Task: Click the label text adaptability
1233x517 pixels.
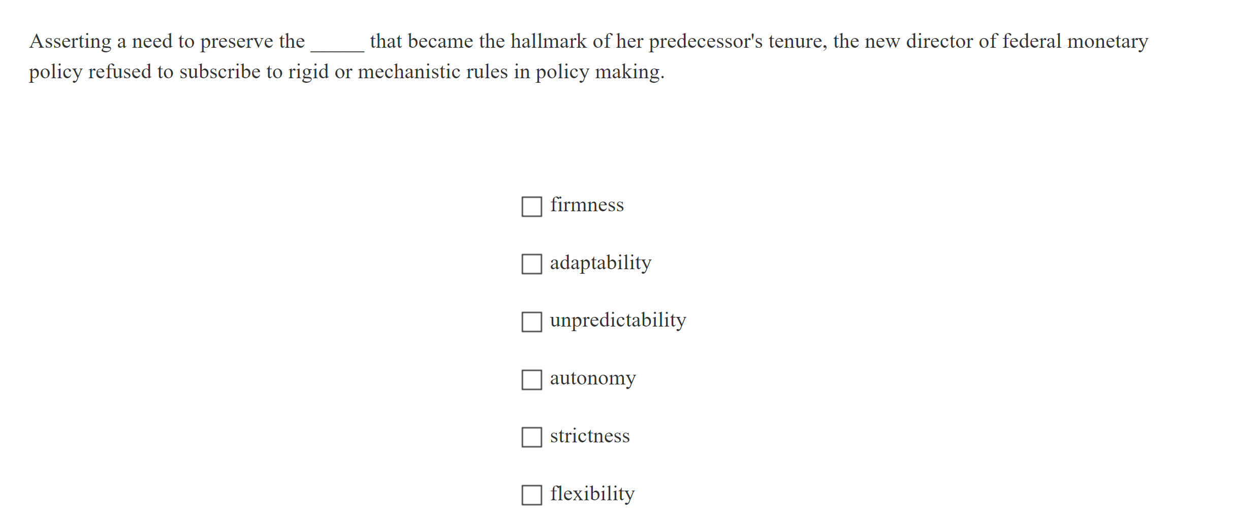Action: 600,263
